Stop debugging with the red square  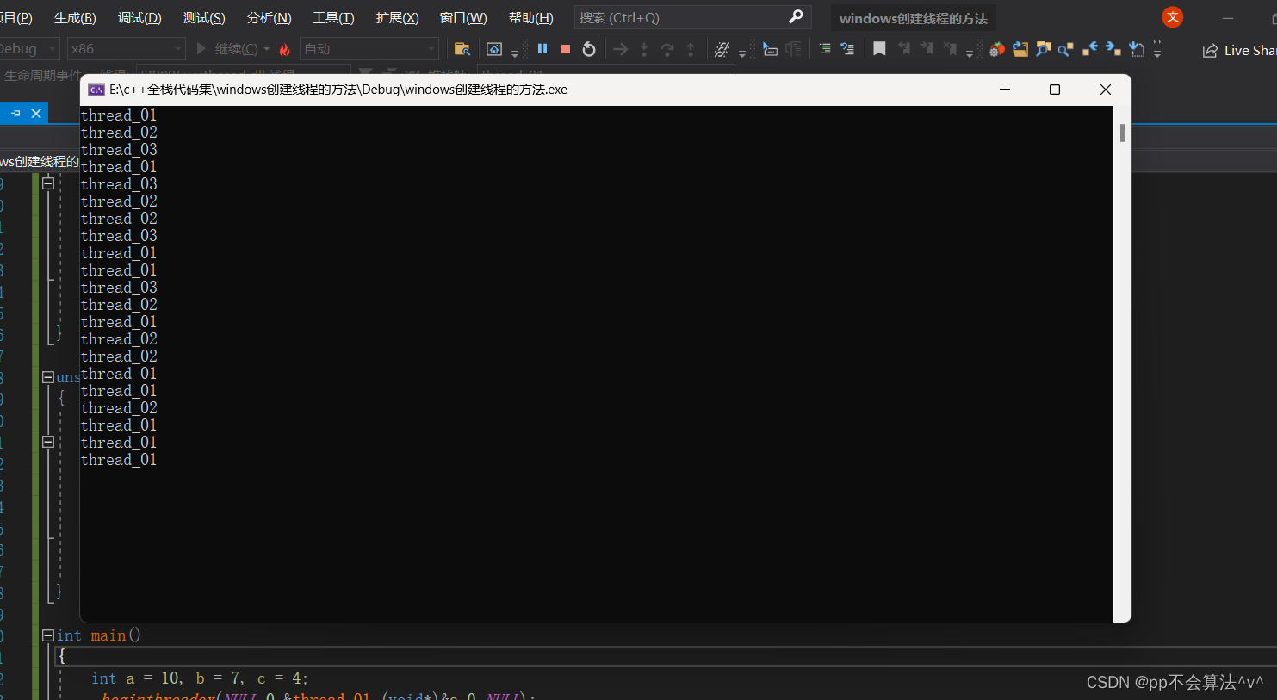point(566,49)
